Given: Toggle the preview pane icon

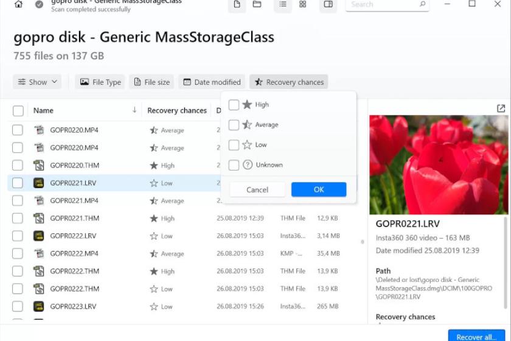Looking at the screenshot, I should tap(328, 4).
